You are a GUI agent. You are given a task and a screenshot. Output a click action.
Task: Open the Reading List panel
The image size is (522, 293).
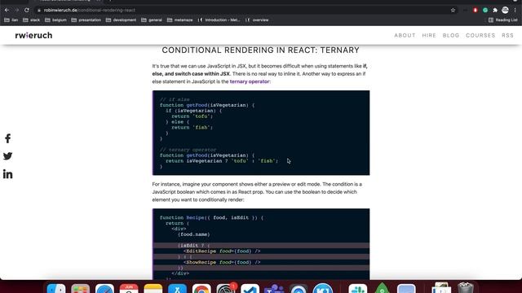503,20
